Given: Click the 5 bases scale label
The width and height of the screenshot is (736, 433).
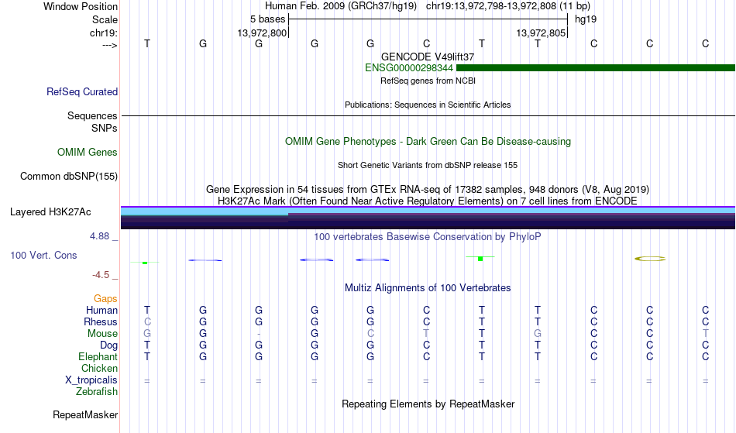Looking at the screenshot, I should [267, 19].
